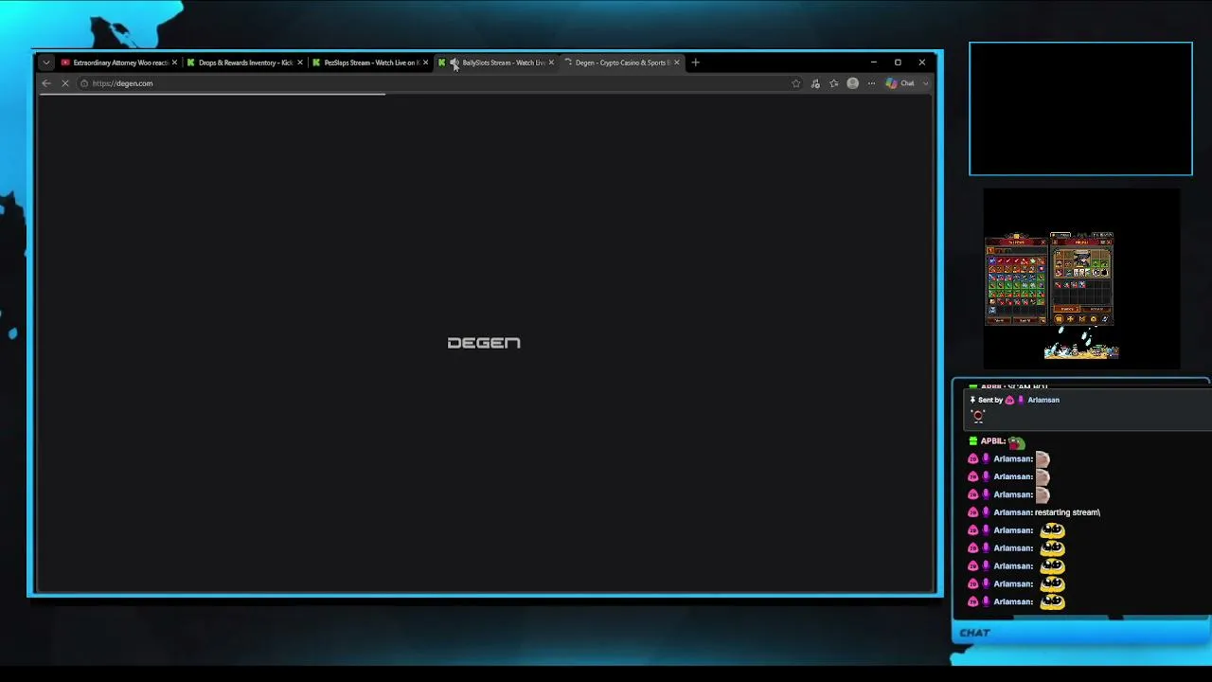Open the favorites list icon

pos(834,83)
